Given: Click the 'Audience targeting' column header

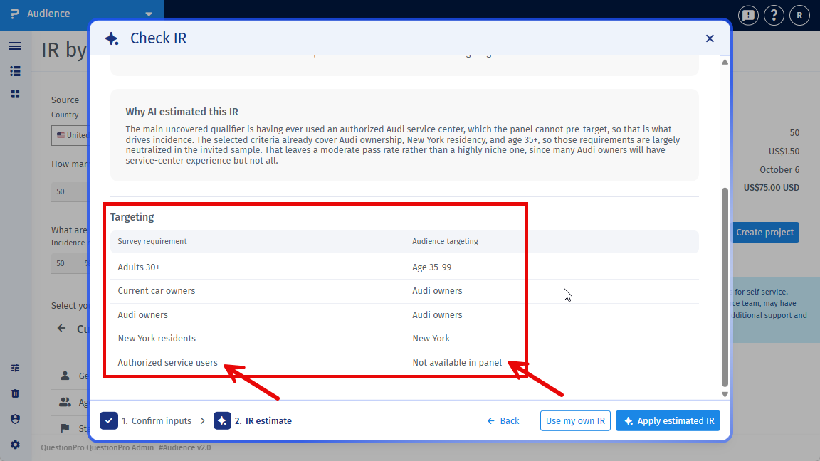Looking at the screenshot, I should (x=445, y=241).
